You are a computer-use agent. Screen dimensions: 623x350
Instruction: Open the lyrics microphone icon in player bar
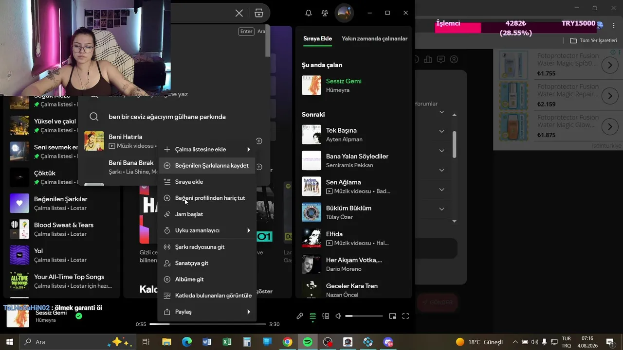click(300, 316)
